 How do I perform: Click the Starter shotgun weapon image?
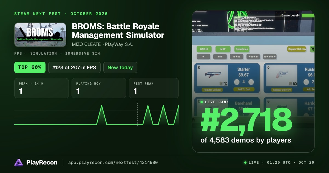(x=212, y=75)
